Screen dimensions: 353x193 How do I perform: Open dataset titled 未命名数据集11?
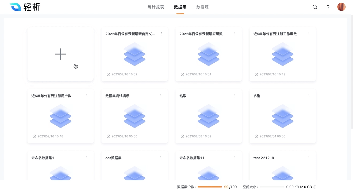(x=192, y=158)
